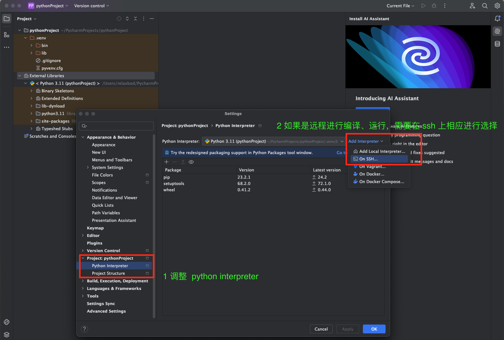Click the More tool windows ellipsis icon
Image resolution: width=504 pixels, height=340 pixels.
pyautogui.click(x=7, y=47)
